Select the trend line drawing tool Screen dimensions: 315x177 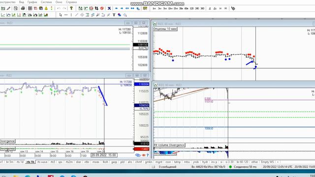[77, 15]
